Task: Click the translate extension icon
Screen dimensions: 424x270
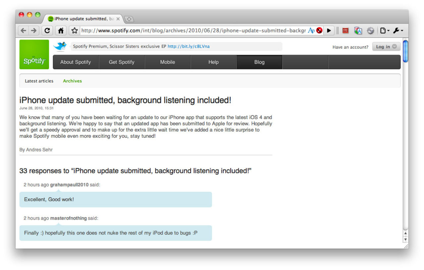Action: pyautogui.click(x=358, y=30)
